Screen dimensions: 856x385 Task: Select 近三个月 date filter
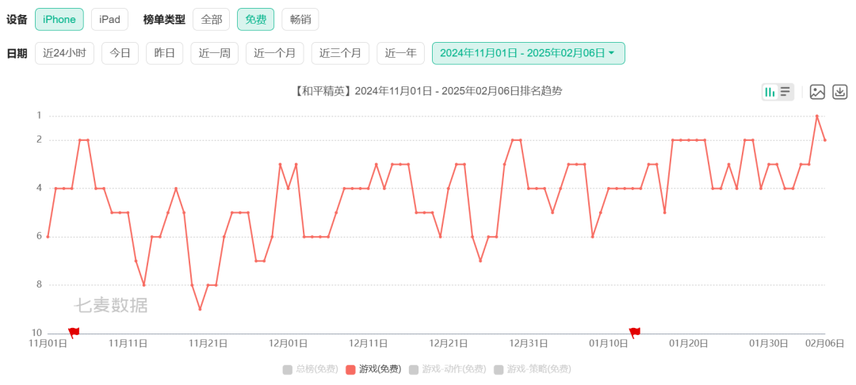point(340,53)
